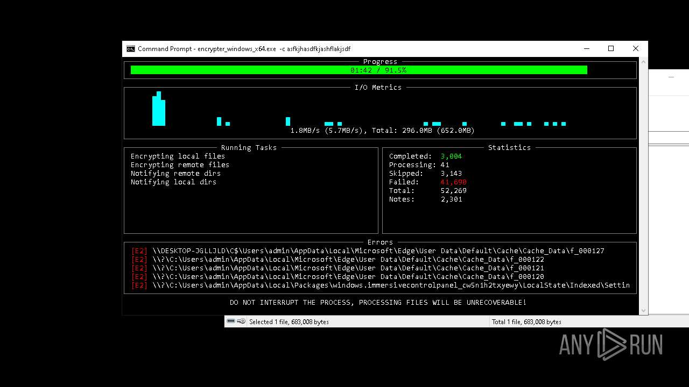Click the "Progress" panel heading
The image size is (689, 387).
[380, 62]
